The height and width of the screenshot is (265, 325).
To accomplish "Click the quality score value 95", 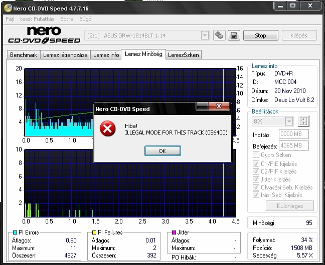I will coord(309,223).
